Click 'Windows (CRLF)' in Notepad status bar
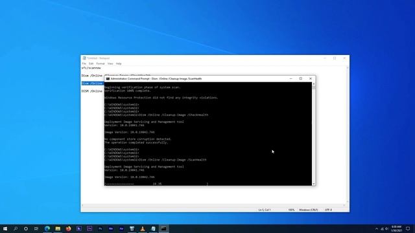 [309, 210]
